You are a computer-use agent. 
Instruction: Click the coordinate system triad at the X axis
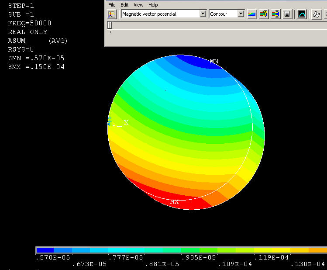126,123
